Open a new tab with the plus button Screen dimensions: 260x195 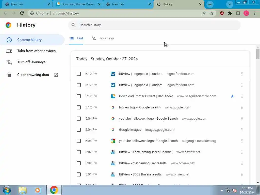pos(210,4)
